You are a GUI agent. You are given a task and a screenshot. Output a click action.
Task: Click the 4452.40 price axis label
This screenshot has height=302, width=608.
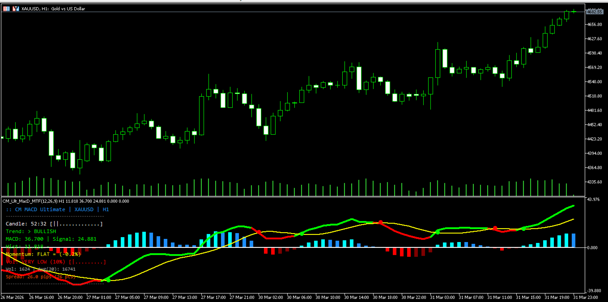(x=595, y=125)
